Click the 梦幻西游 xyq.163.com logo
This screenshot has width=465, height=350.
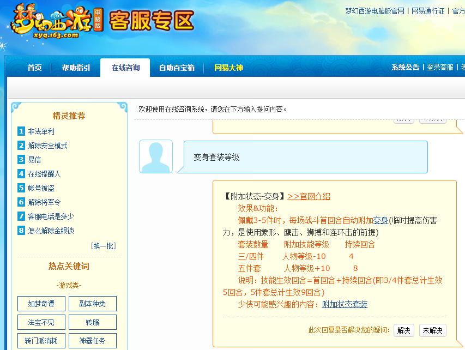pyautogui.click(x=56, y=21)
